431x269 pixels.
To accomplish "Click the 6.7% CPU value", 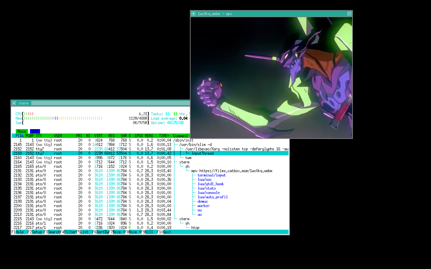I will pos(143,114).
